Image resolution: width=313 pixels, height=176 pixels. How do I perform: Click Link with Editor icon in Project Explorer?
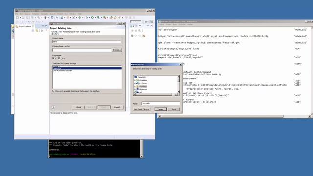pyautogui.click(x=37, y=31)
